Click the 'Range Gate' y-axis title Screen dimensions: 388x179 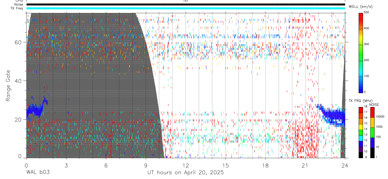(x=9, y=86)
